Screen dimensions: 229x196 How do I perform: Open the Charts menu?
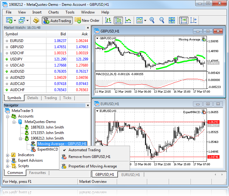[x=53, y=12]
